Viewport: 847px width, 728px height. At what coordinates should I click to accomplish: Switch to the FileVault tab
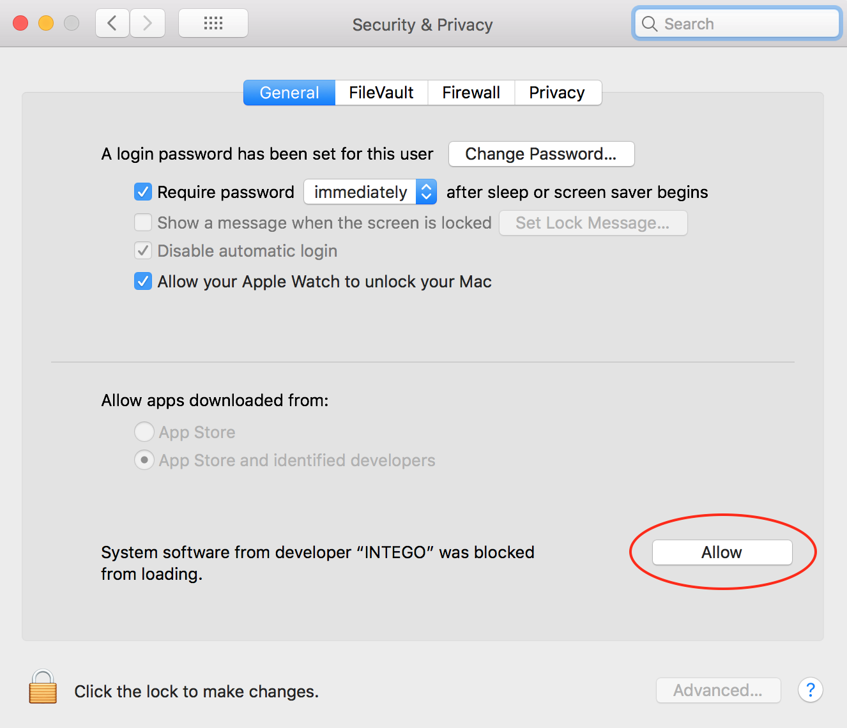tap(381, 93)
